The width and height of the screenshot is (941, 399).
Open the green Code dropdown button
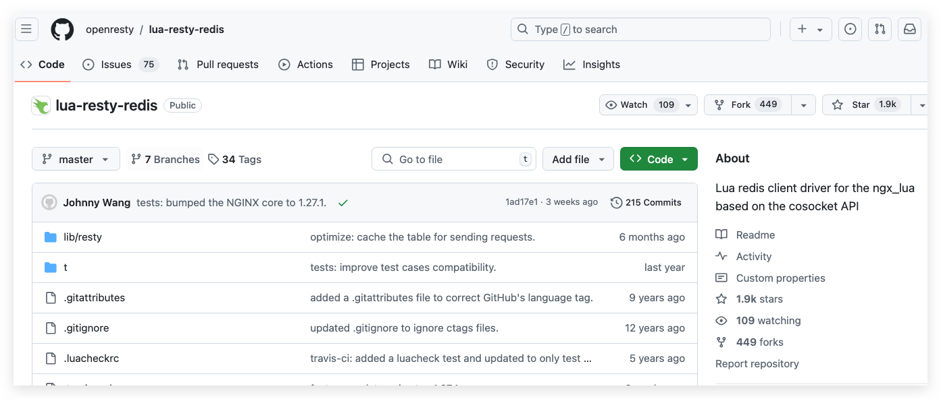coord(659,159)
